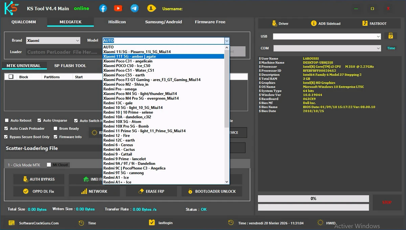Click the YouTube icon in header
This screenshot has width=406, height=230.
tap(118, 8)
